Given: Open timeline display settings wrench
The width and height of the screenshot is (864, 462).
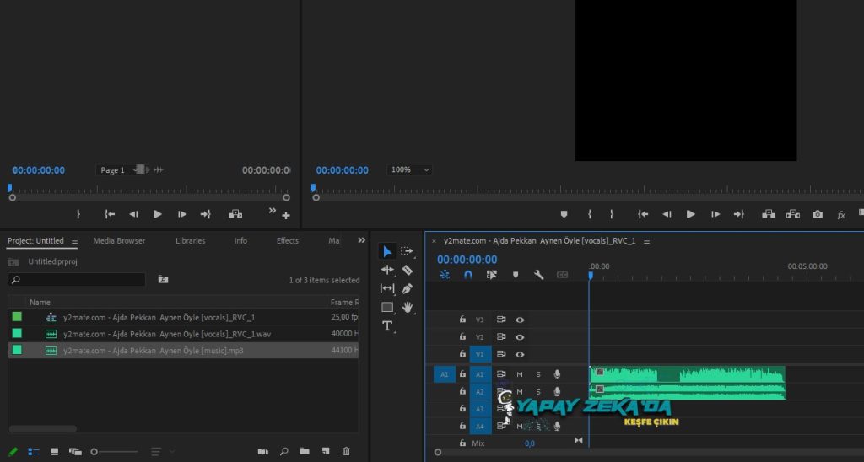Looking at the screenshot, I should [x=539, y=275].
